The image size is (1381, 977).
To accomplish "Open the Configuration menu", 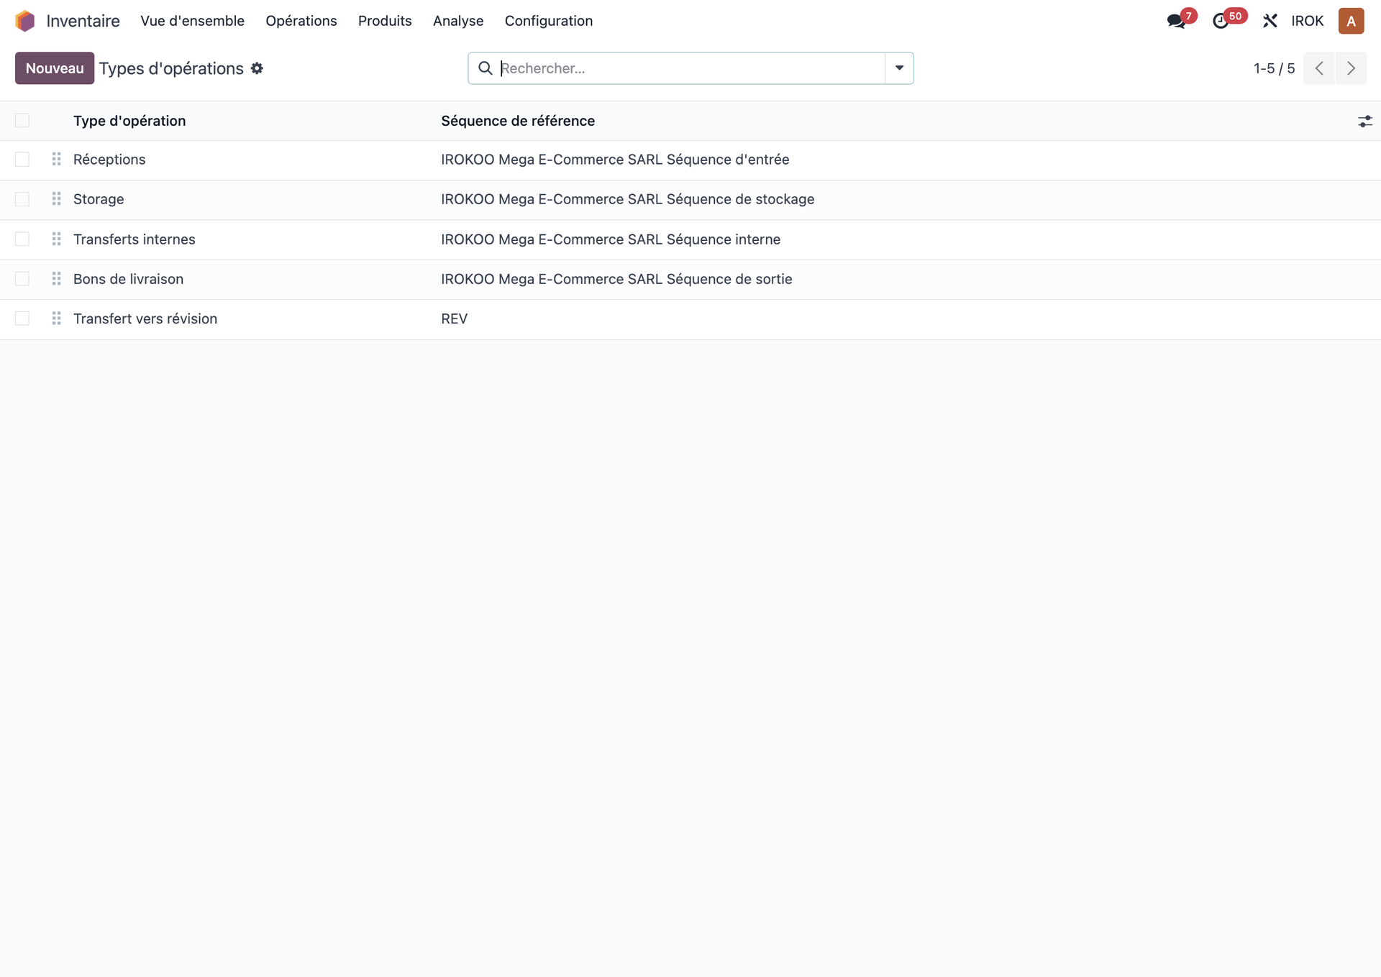I will (x=549, y=21).
